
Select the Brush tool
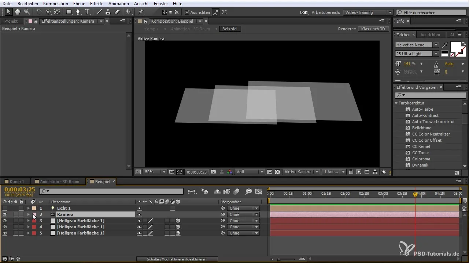point(99,12)
